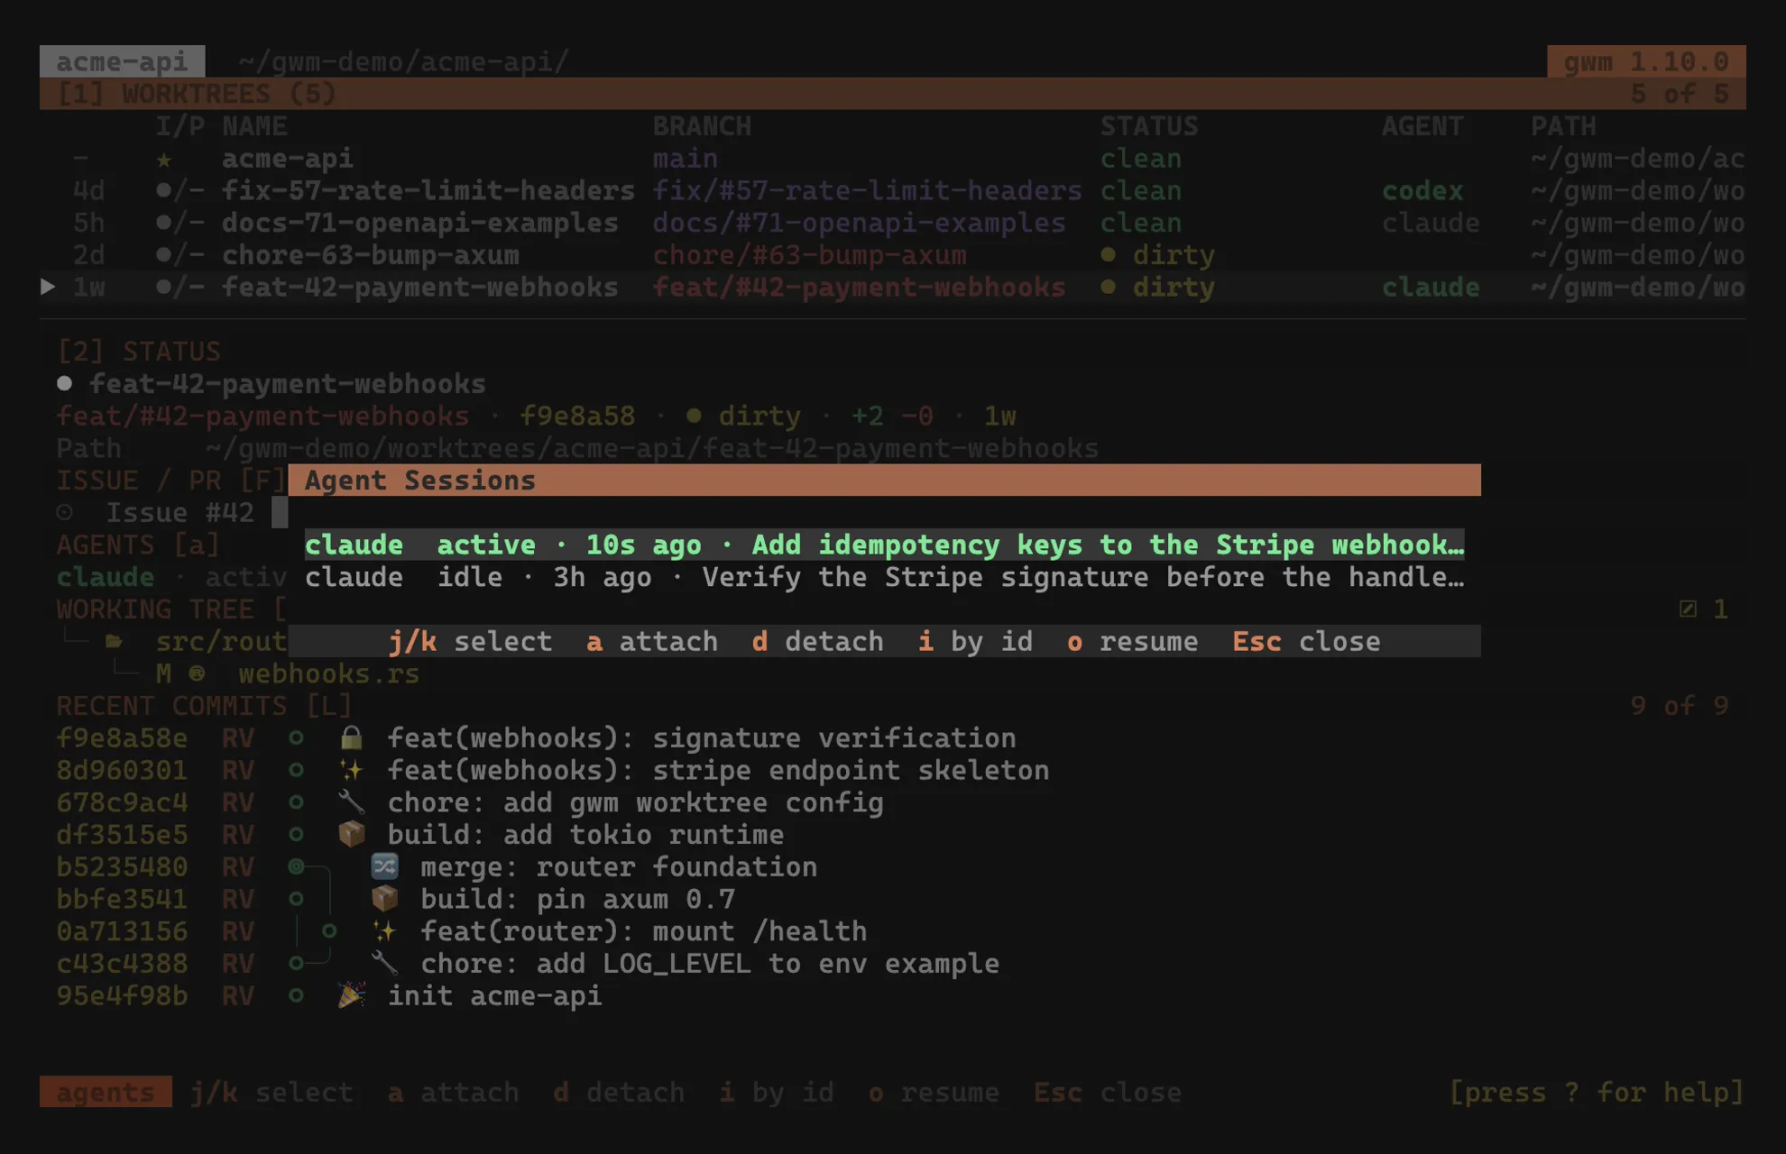Click package icon on pin axum 0.7 commit
The height and width of the screenshot is (1154, 1786).
(384, 900)
